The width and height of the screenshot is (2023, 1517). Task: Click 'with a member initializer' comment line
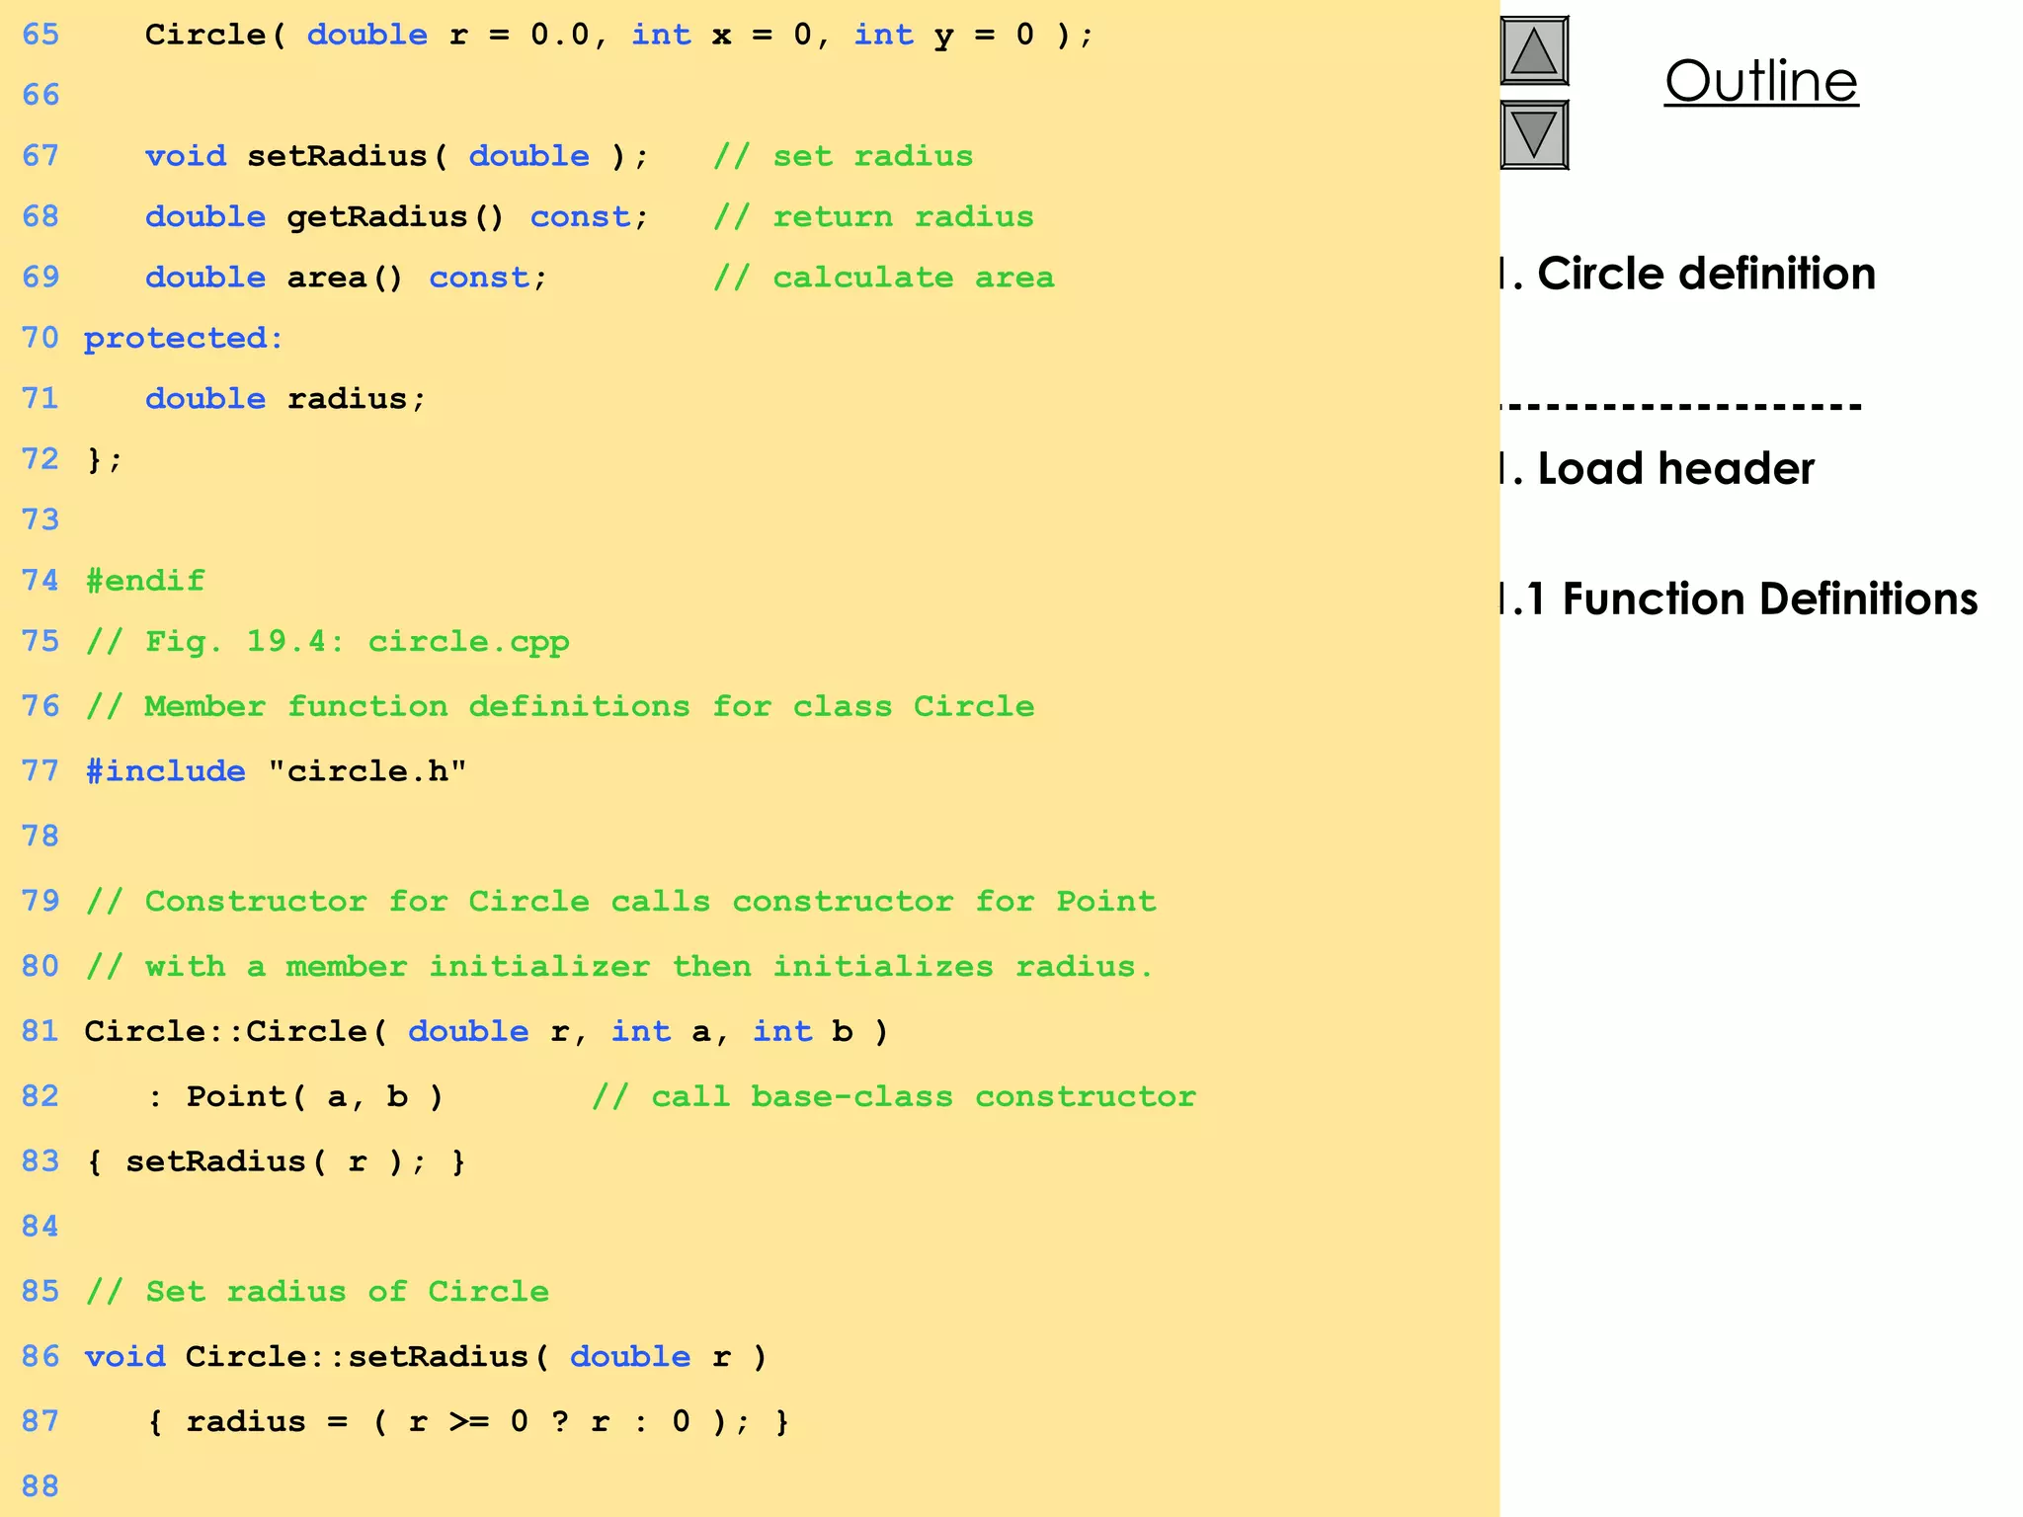click(x=618, y=966)
